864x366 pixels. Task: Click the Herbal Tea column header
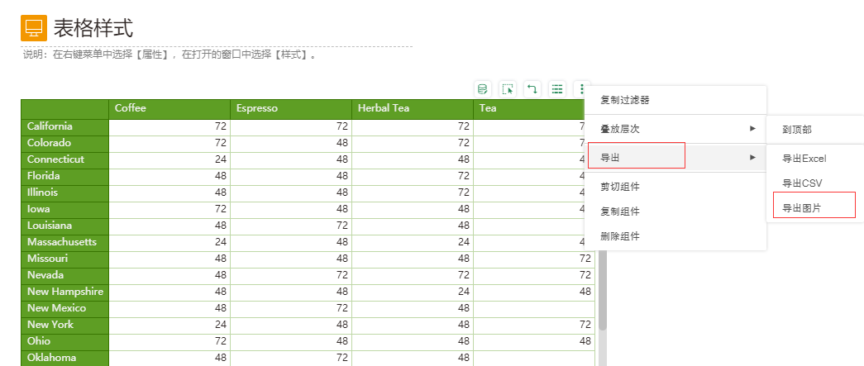click(384, 108)
